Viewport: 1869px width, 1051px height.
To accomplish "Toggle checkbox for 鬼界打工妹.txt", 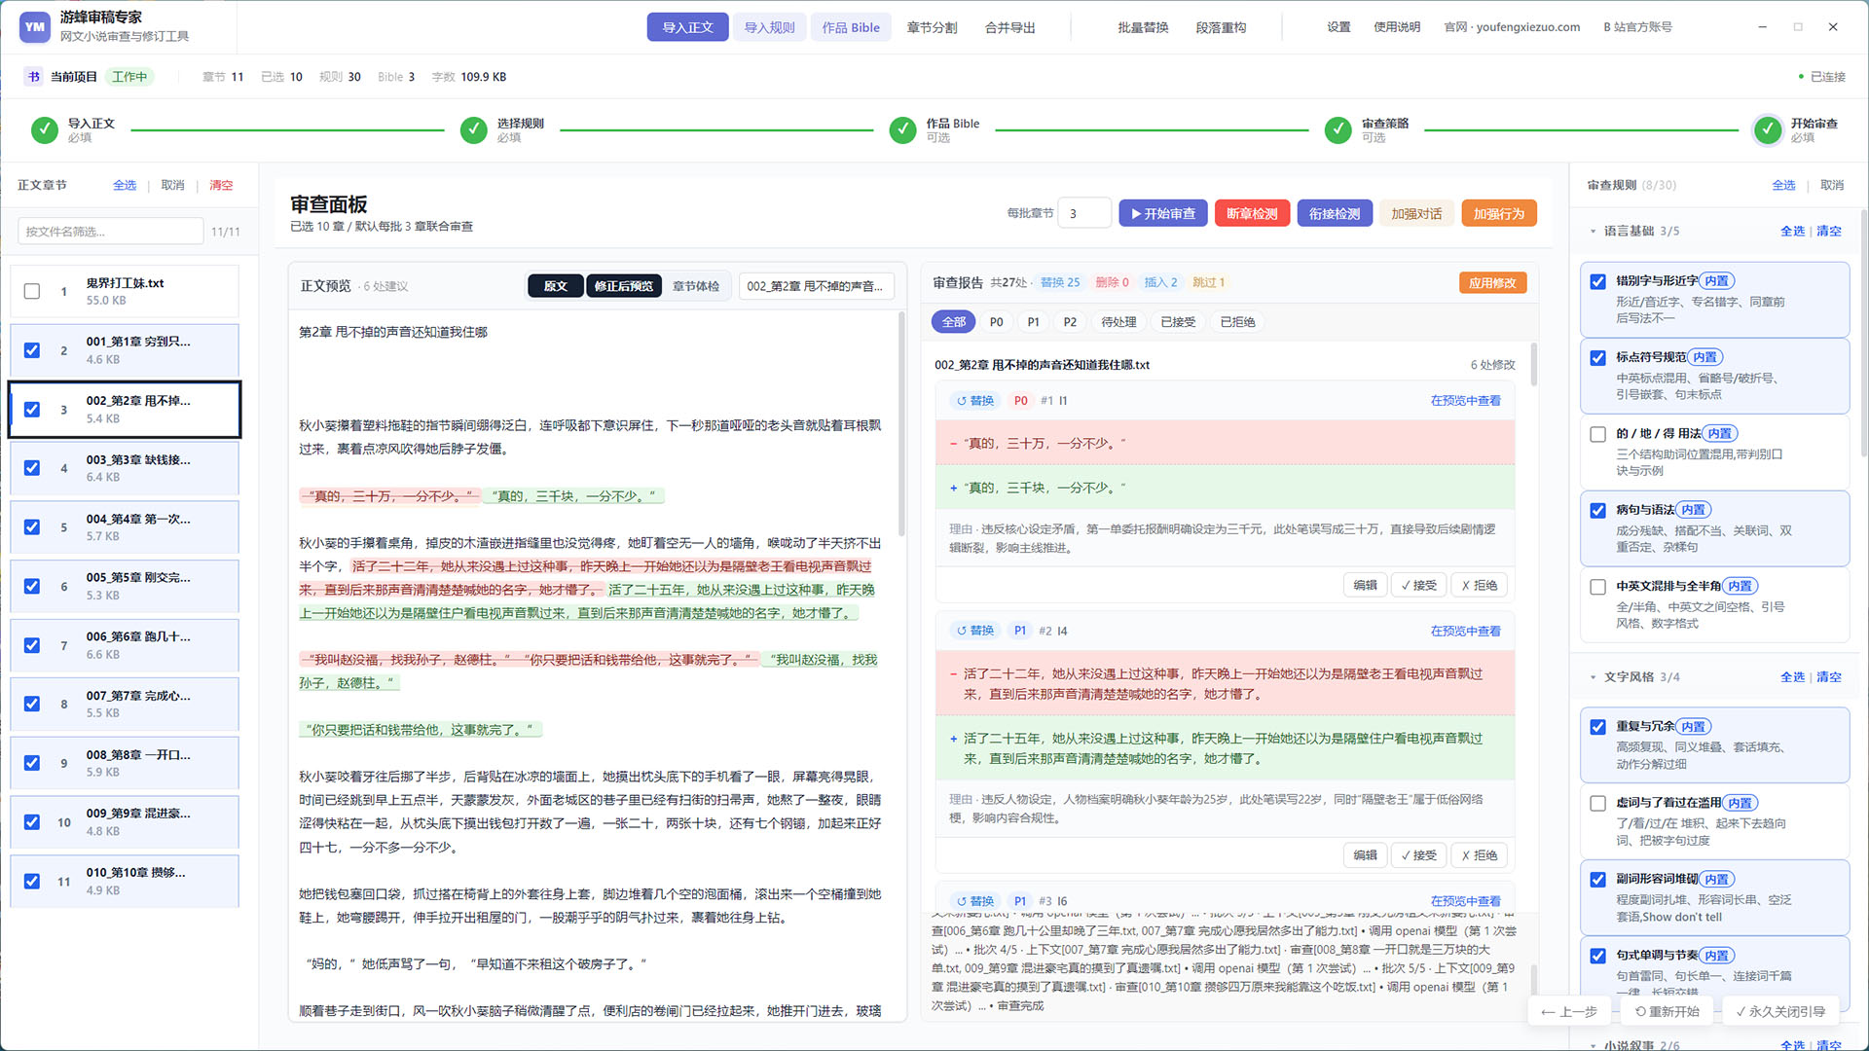I will [32, 291].
